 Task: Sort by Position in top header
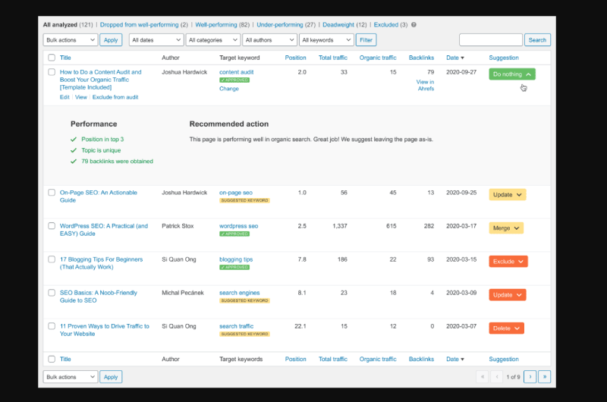295,58
